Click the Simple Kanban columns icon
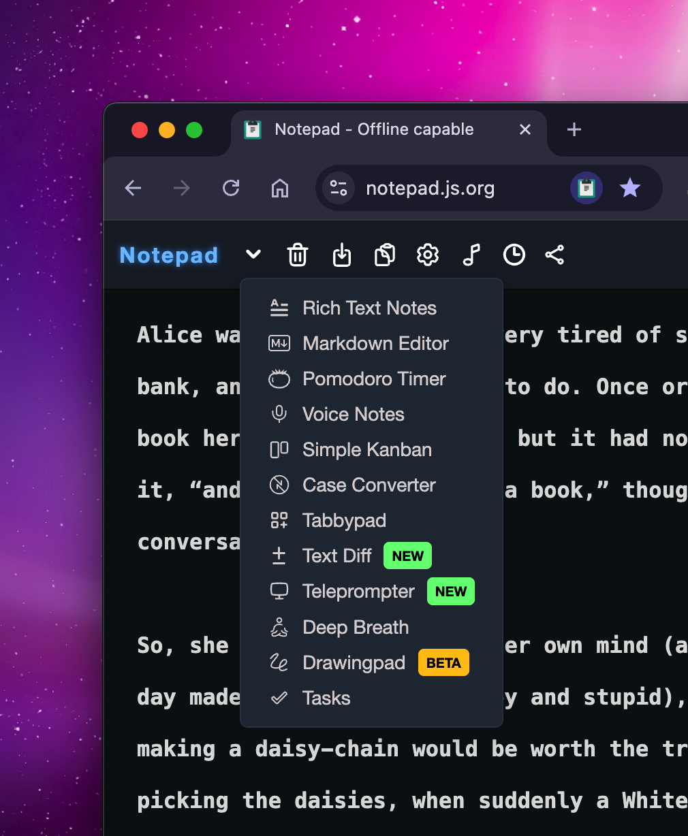The image size is (688, 836). tap(279, 450)
